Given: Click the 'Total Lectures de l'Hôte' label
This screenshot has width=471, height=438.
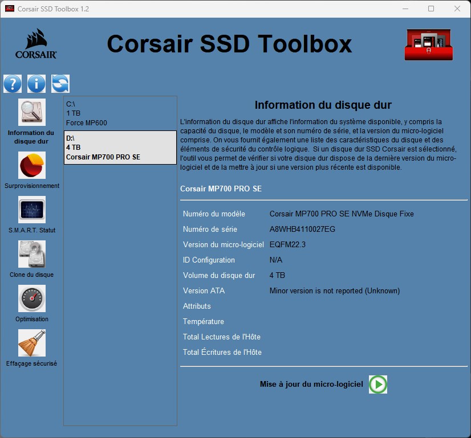Looking at the screenshot, I should (222, 337).
